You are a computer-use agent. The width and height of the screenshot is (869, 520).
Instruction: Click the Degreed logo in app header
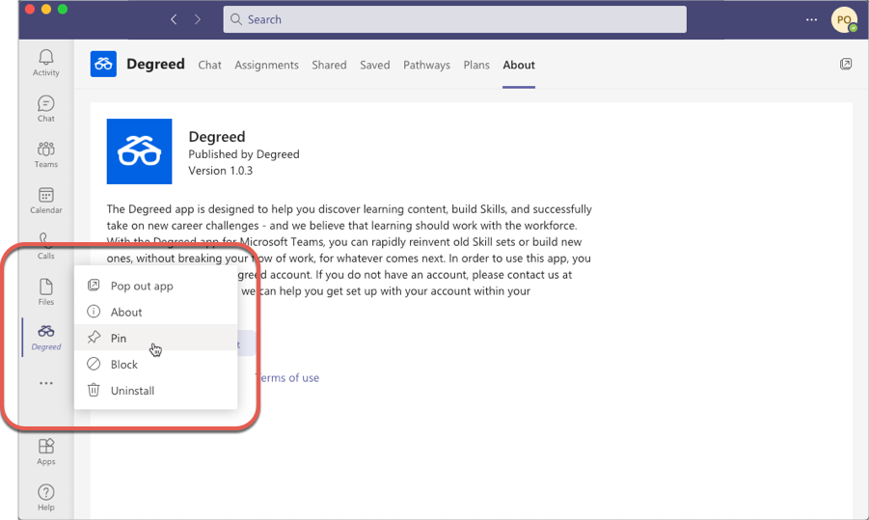point(103,65)
